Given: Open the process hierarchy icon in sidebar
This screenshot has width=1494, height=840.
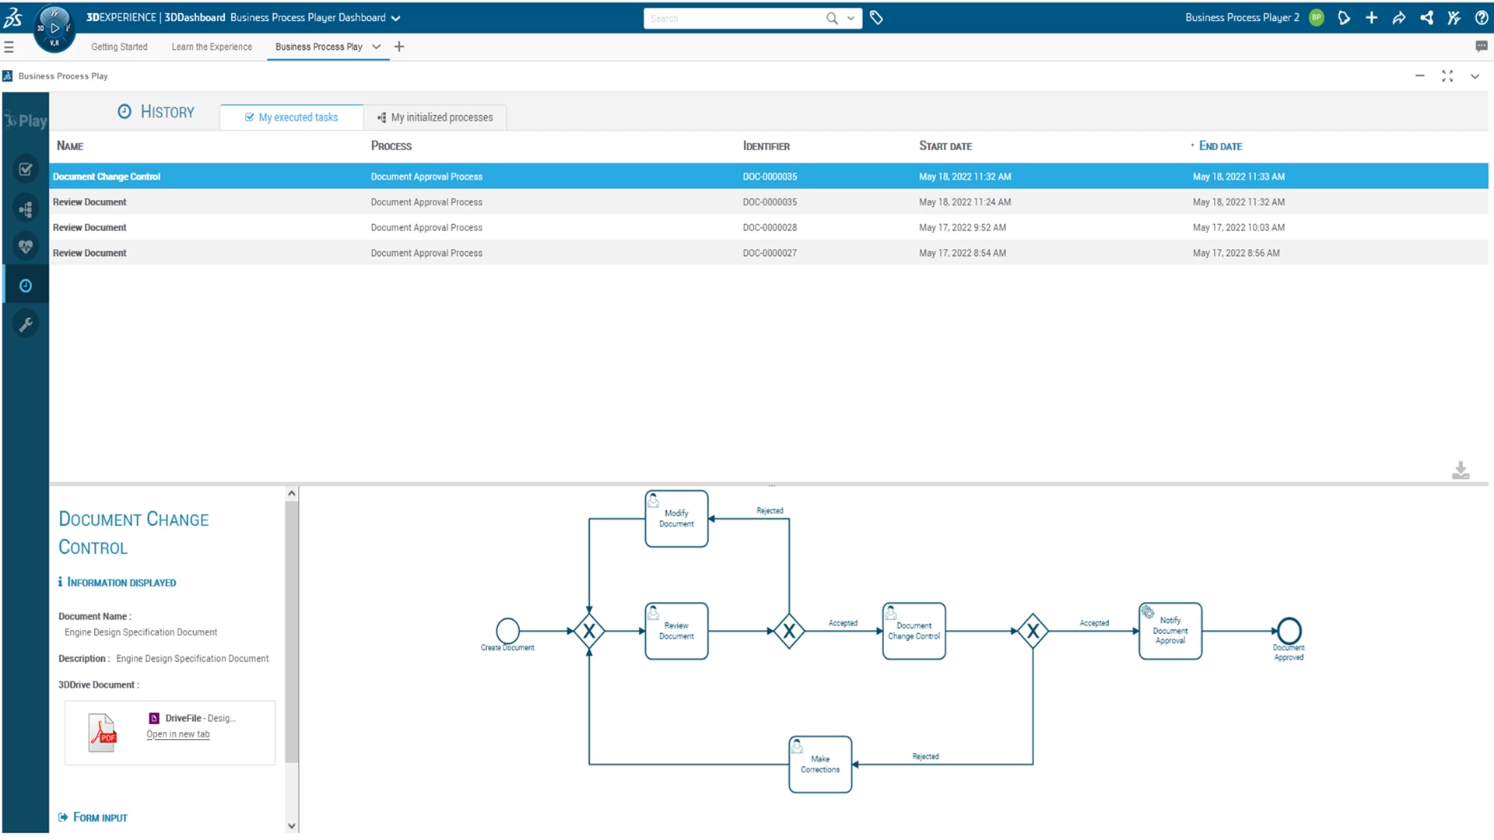Looking at the screenshot, I should click(26, 208).
